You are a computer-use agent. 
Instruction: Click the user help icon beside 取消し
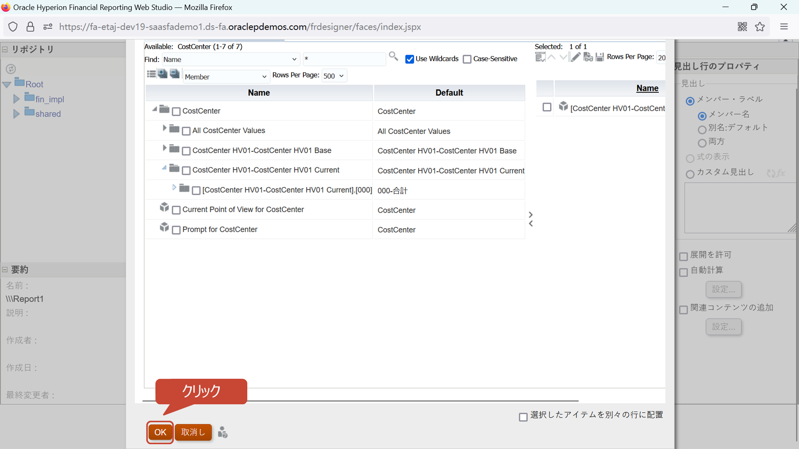tap(223, 432)
